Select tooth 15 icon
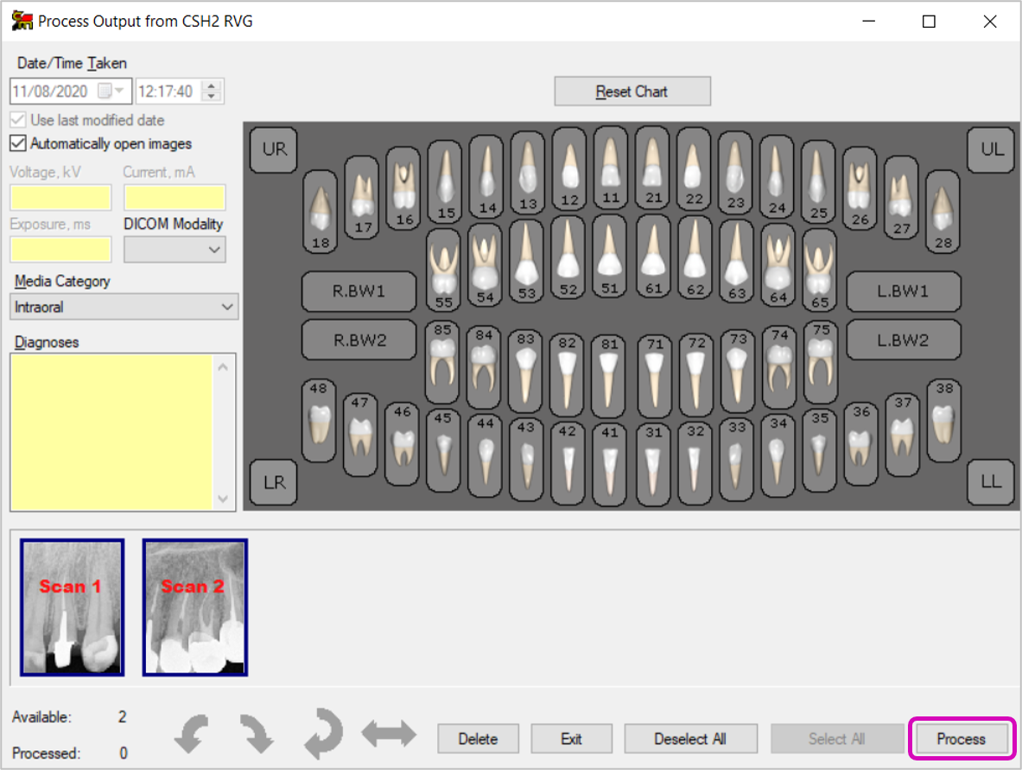 click(445, 181)
